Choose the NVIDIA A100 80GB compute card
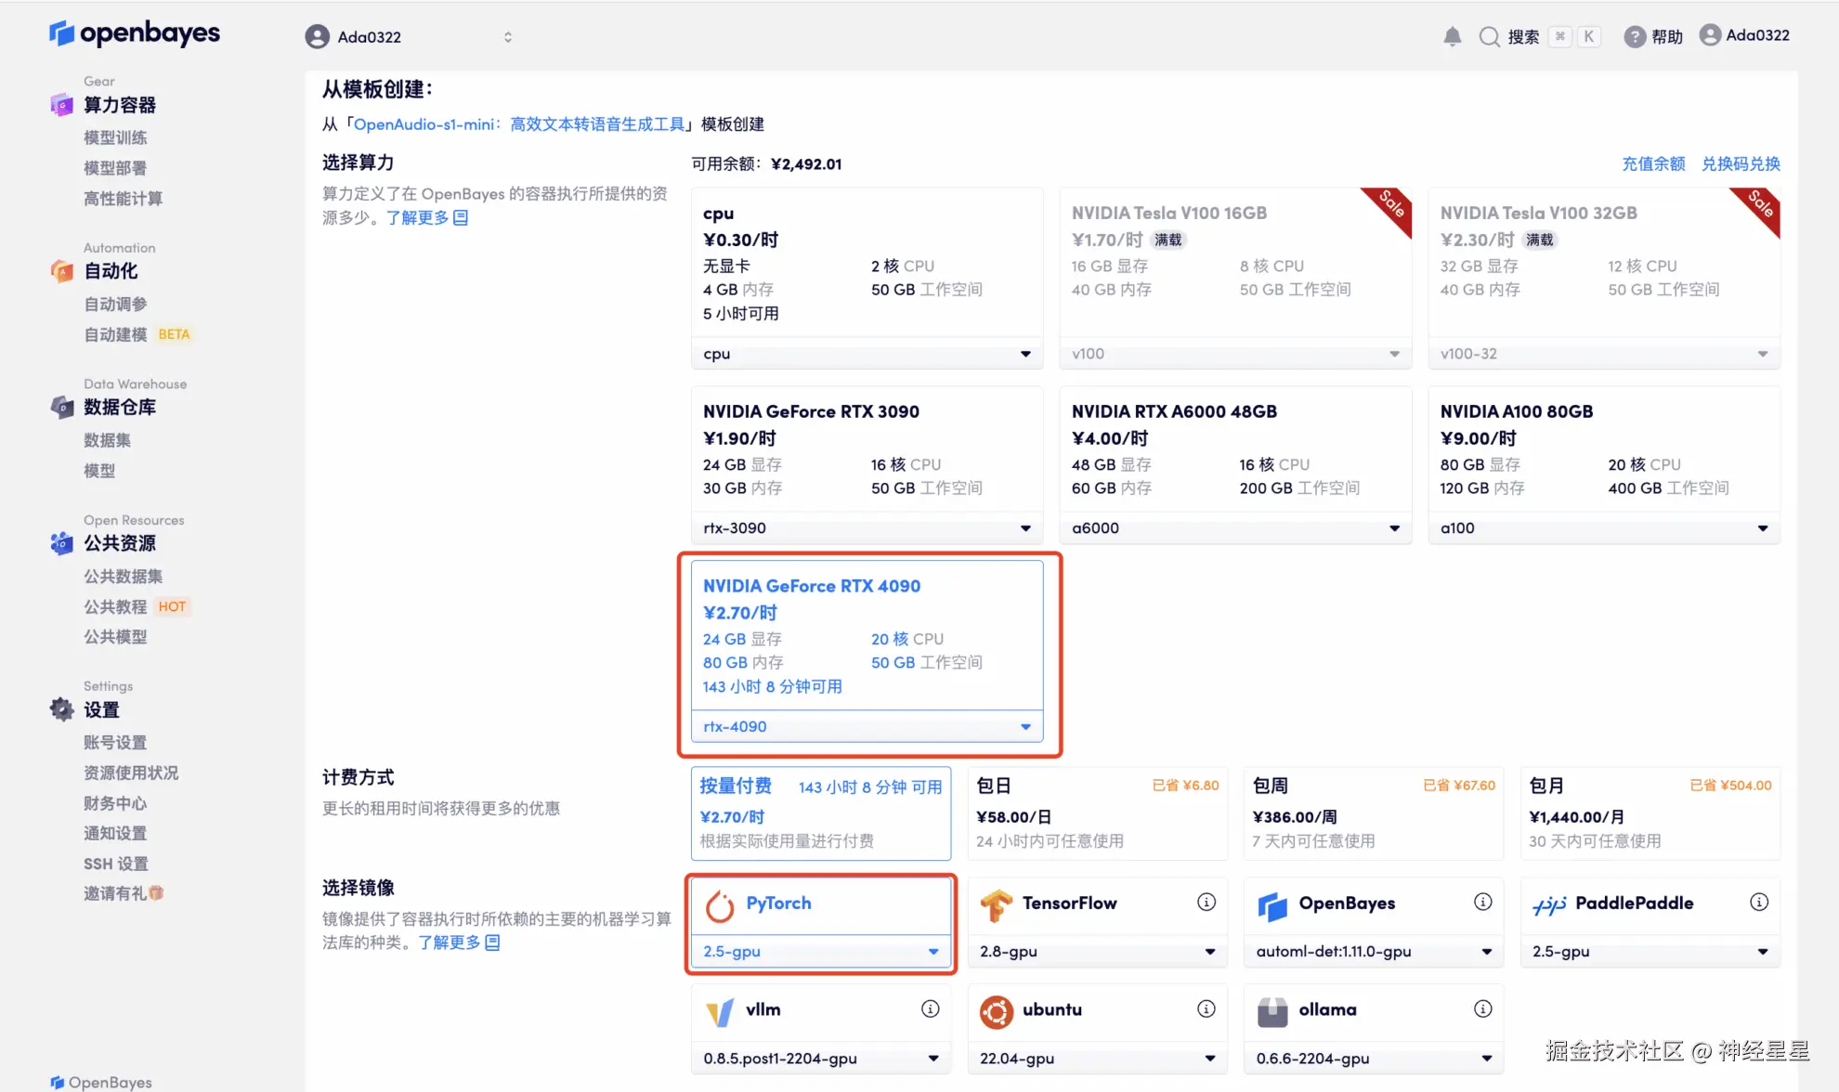The width and height of the screenshot is (1839, 1092). click(x=1603, y=450)
